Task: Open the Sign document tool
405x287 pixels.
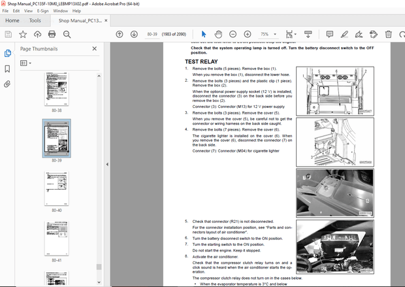Action: [x=359, y=34]
